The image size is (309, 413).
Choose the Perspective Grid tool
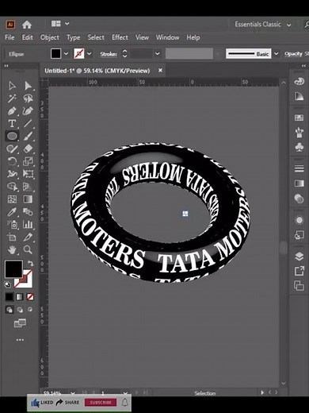28,187
